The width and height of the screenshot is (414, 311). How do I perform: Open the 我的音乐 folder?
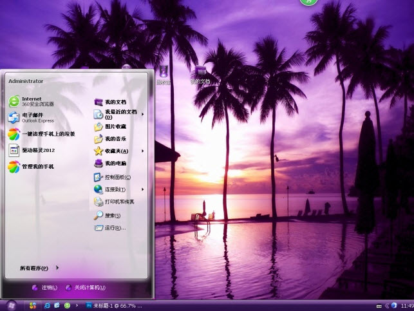click(115, 138)
